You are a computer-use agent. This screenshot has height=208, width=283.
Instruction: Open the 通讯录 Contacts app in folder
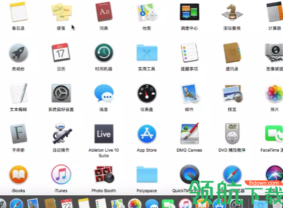(x=232, y=53)
